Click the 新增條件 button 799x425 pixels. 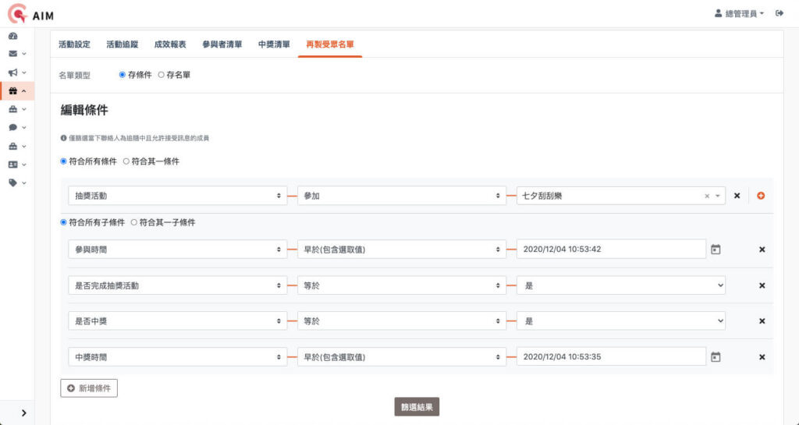pos(89,388)
